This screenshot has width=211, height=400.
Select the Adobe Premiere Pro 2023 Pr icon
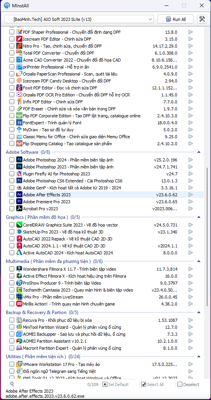(x=19, y=201)
